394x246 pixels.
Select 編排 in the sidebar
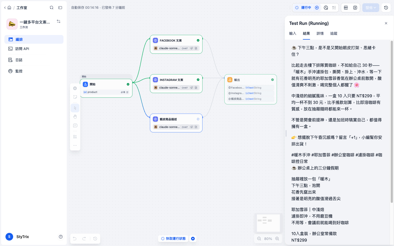(34, 39)
